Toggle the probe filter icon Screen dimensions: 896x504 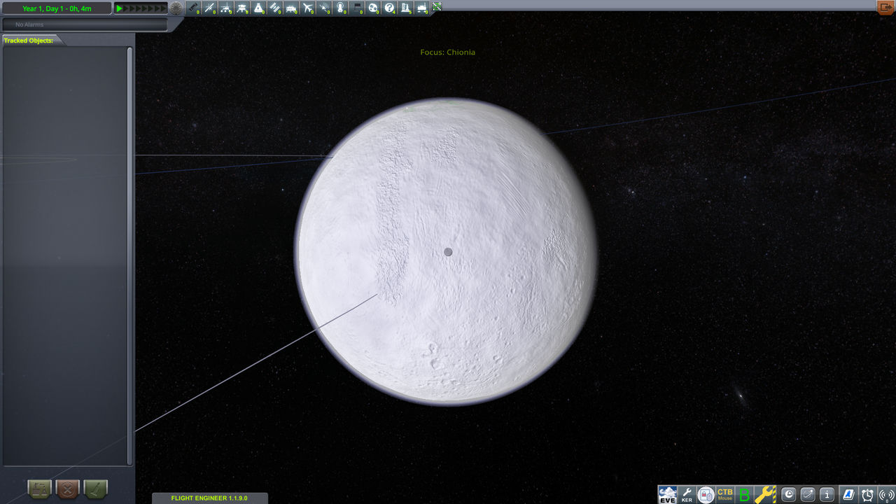pos(210,8)
